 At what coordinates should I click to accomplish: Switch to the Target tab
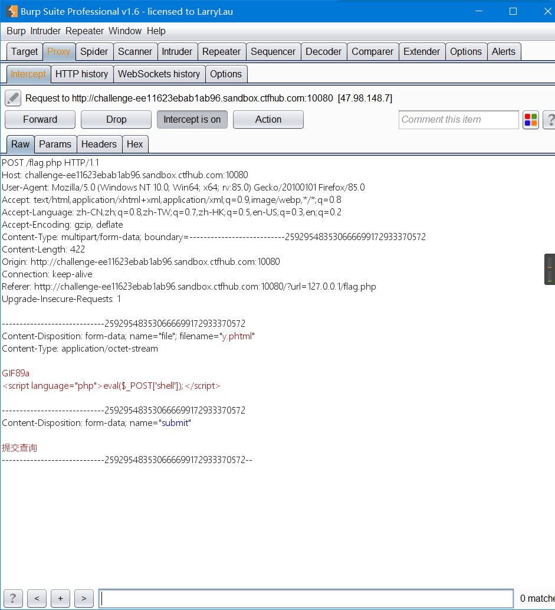tap(25, 51)
